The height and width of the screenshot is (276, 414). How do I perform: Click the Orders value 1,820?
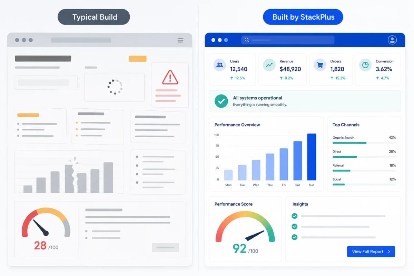337,69
